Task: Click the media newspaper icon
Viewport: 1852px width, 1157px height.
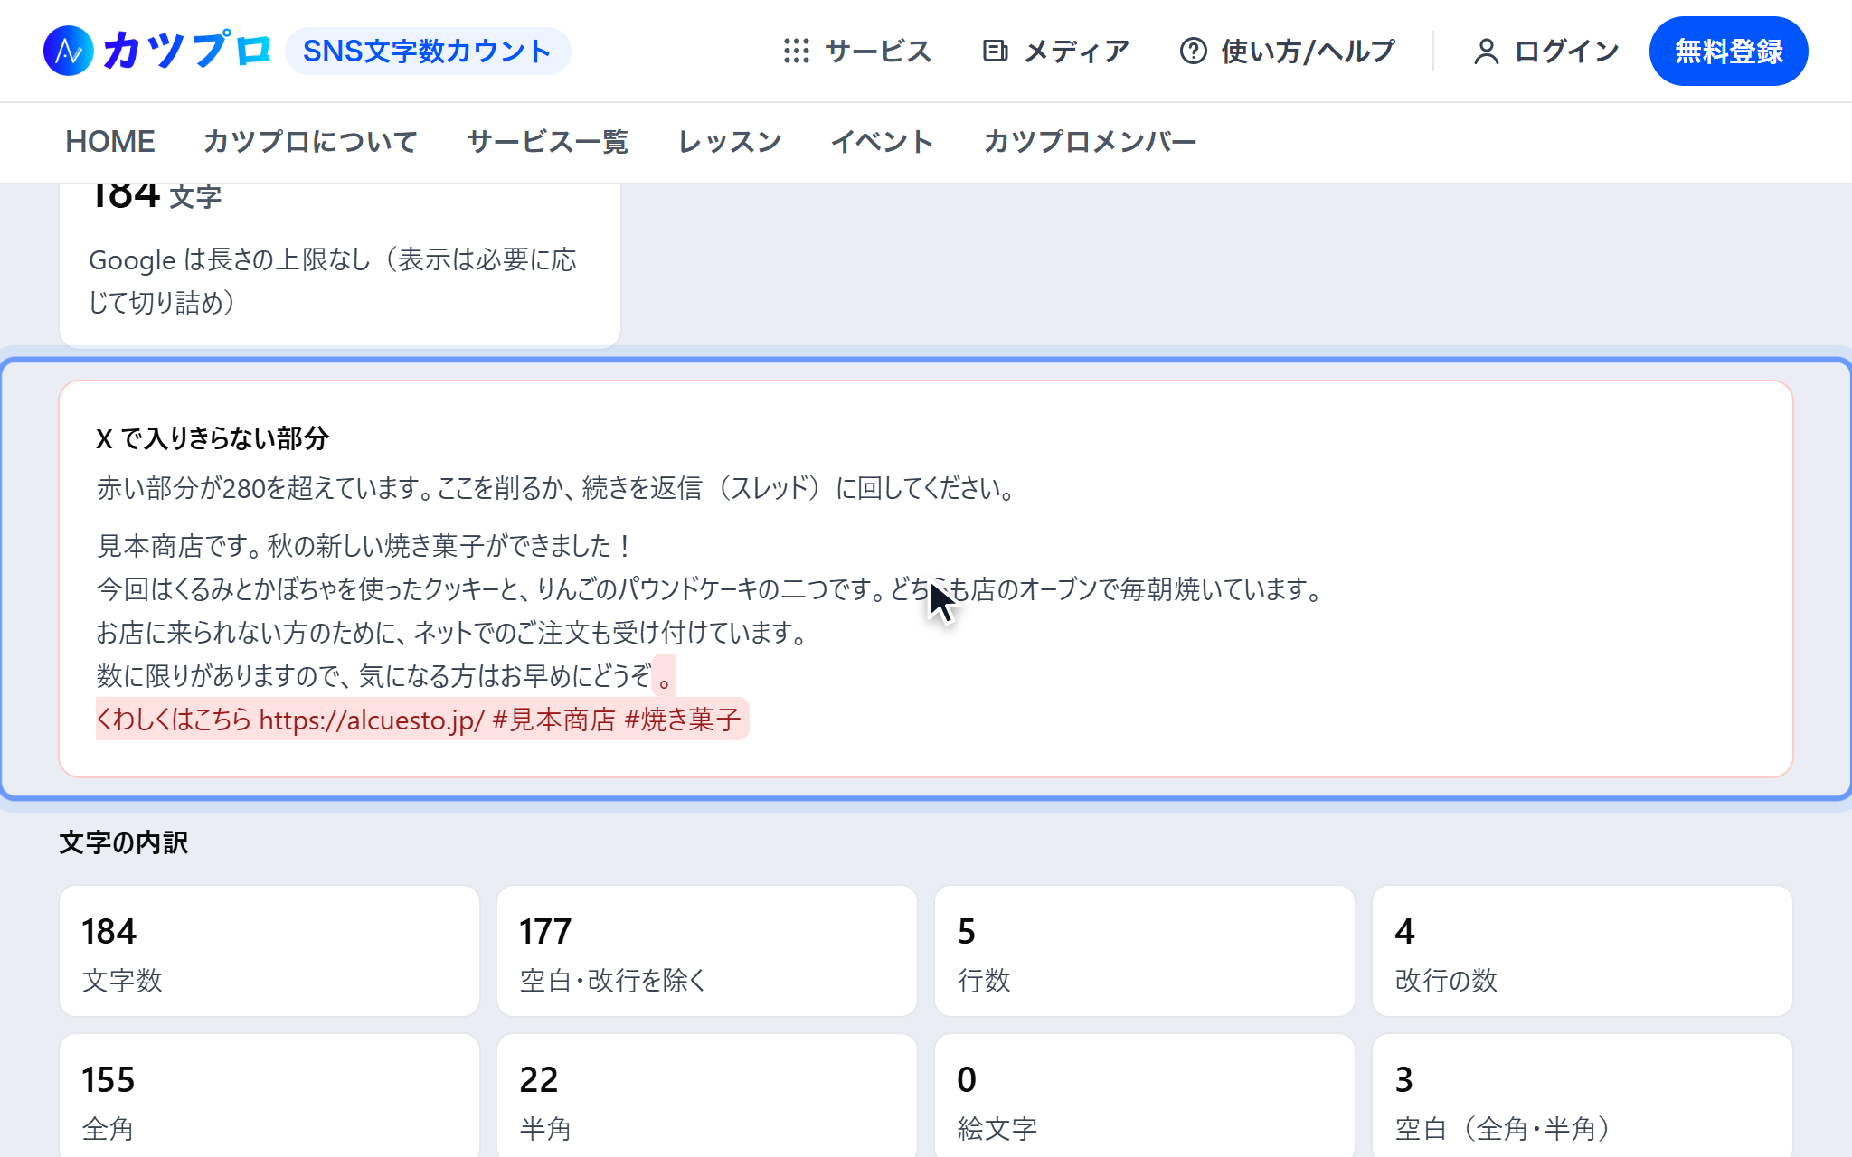Action: [995, 51]
